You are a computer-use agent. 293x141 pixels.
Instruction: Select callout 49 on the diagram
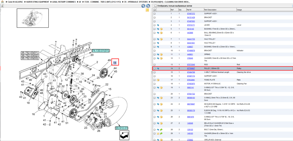coord(109,60)
